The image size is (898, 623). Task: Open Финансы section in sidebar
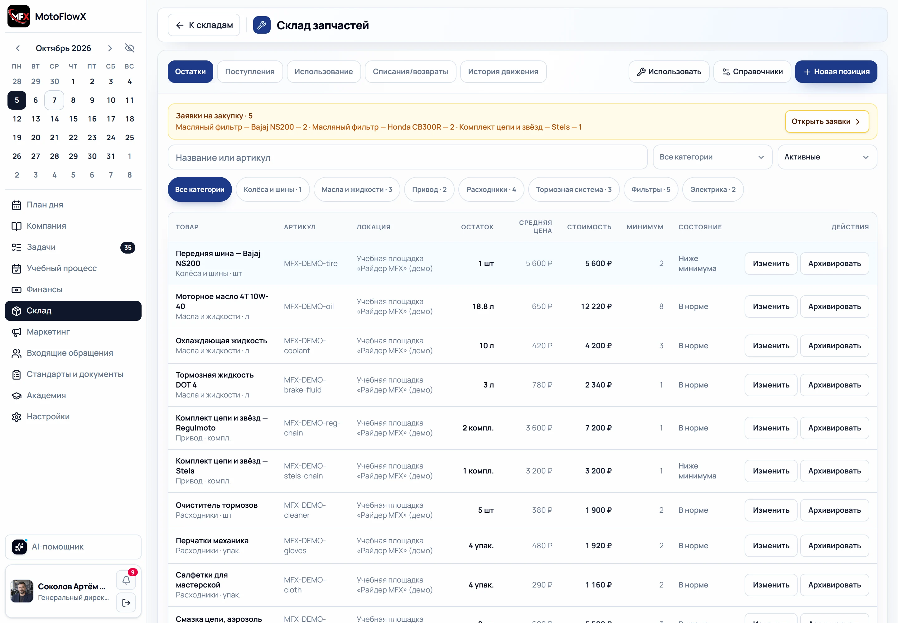pos(73,290)
